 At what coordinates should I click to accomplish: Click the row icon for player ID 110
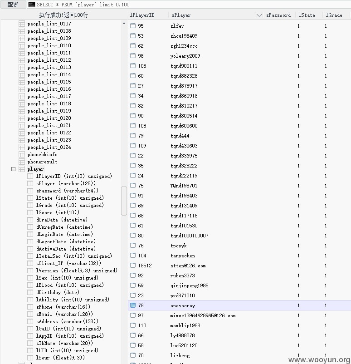[x=133, y=325]
